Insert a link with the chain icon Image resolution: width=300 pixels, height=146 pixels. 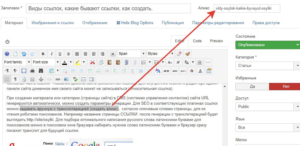click(58, 79)
